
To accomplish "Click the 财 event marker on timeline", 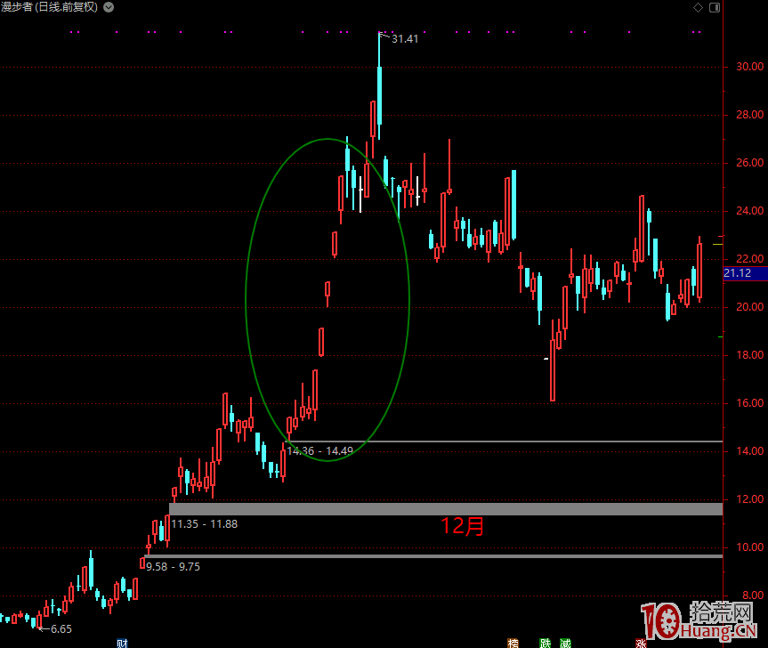I will click(x=123, y=643).
